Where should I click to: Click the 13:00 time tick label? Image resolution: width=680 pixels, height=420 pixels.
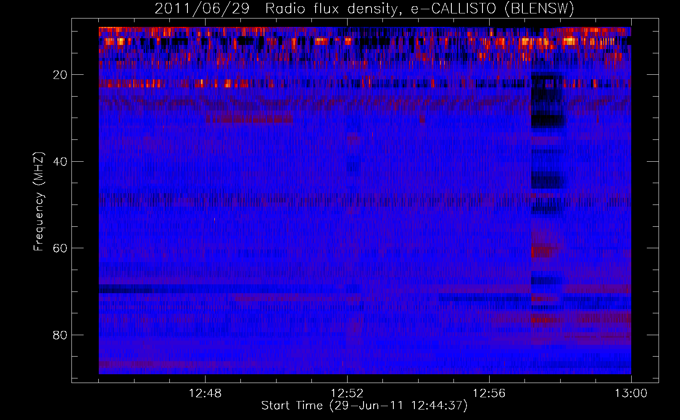(x=631, y=394)
